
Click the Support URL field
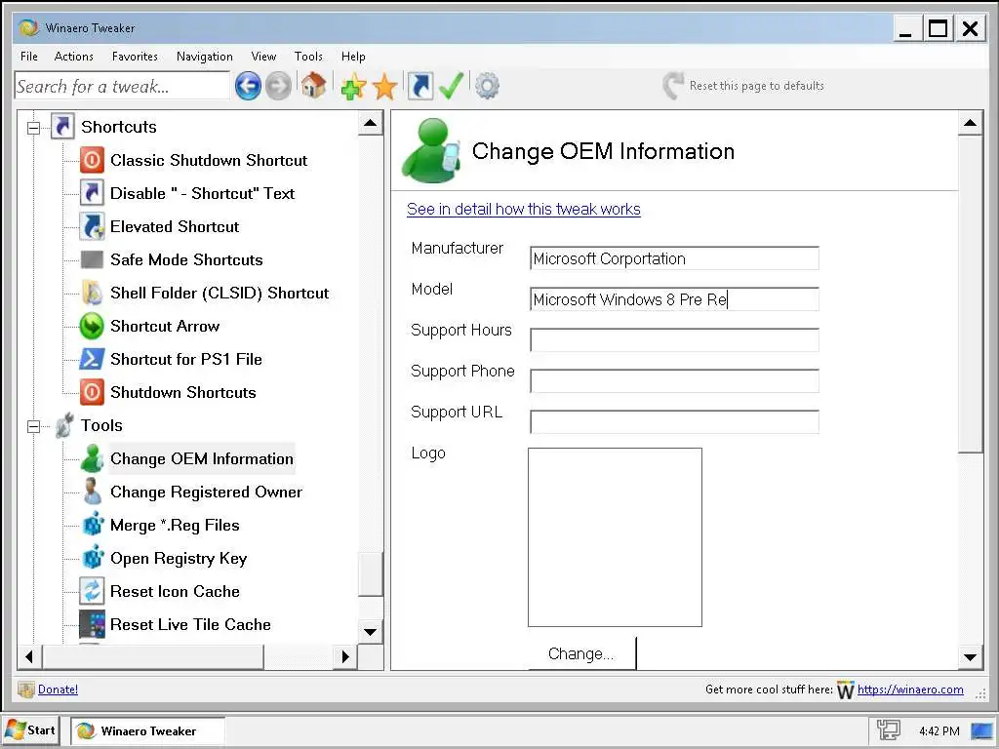(674, 421)
